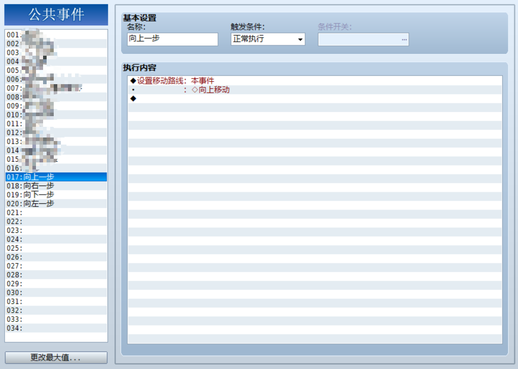Click the 名称 name input field
This screenshot has width=518, height=369.
tap(173, 39)
